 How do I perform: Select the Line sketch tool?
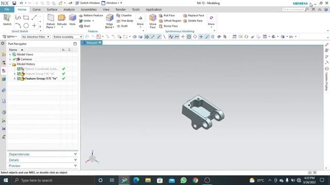coord(34,17)
